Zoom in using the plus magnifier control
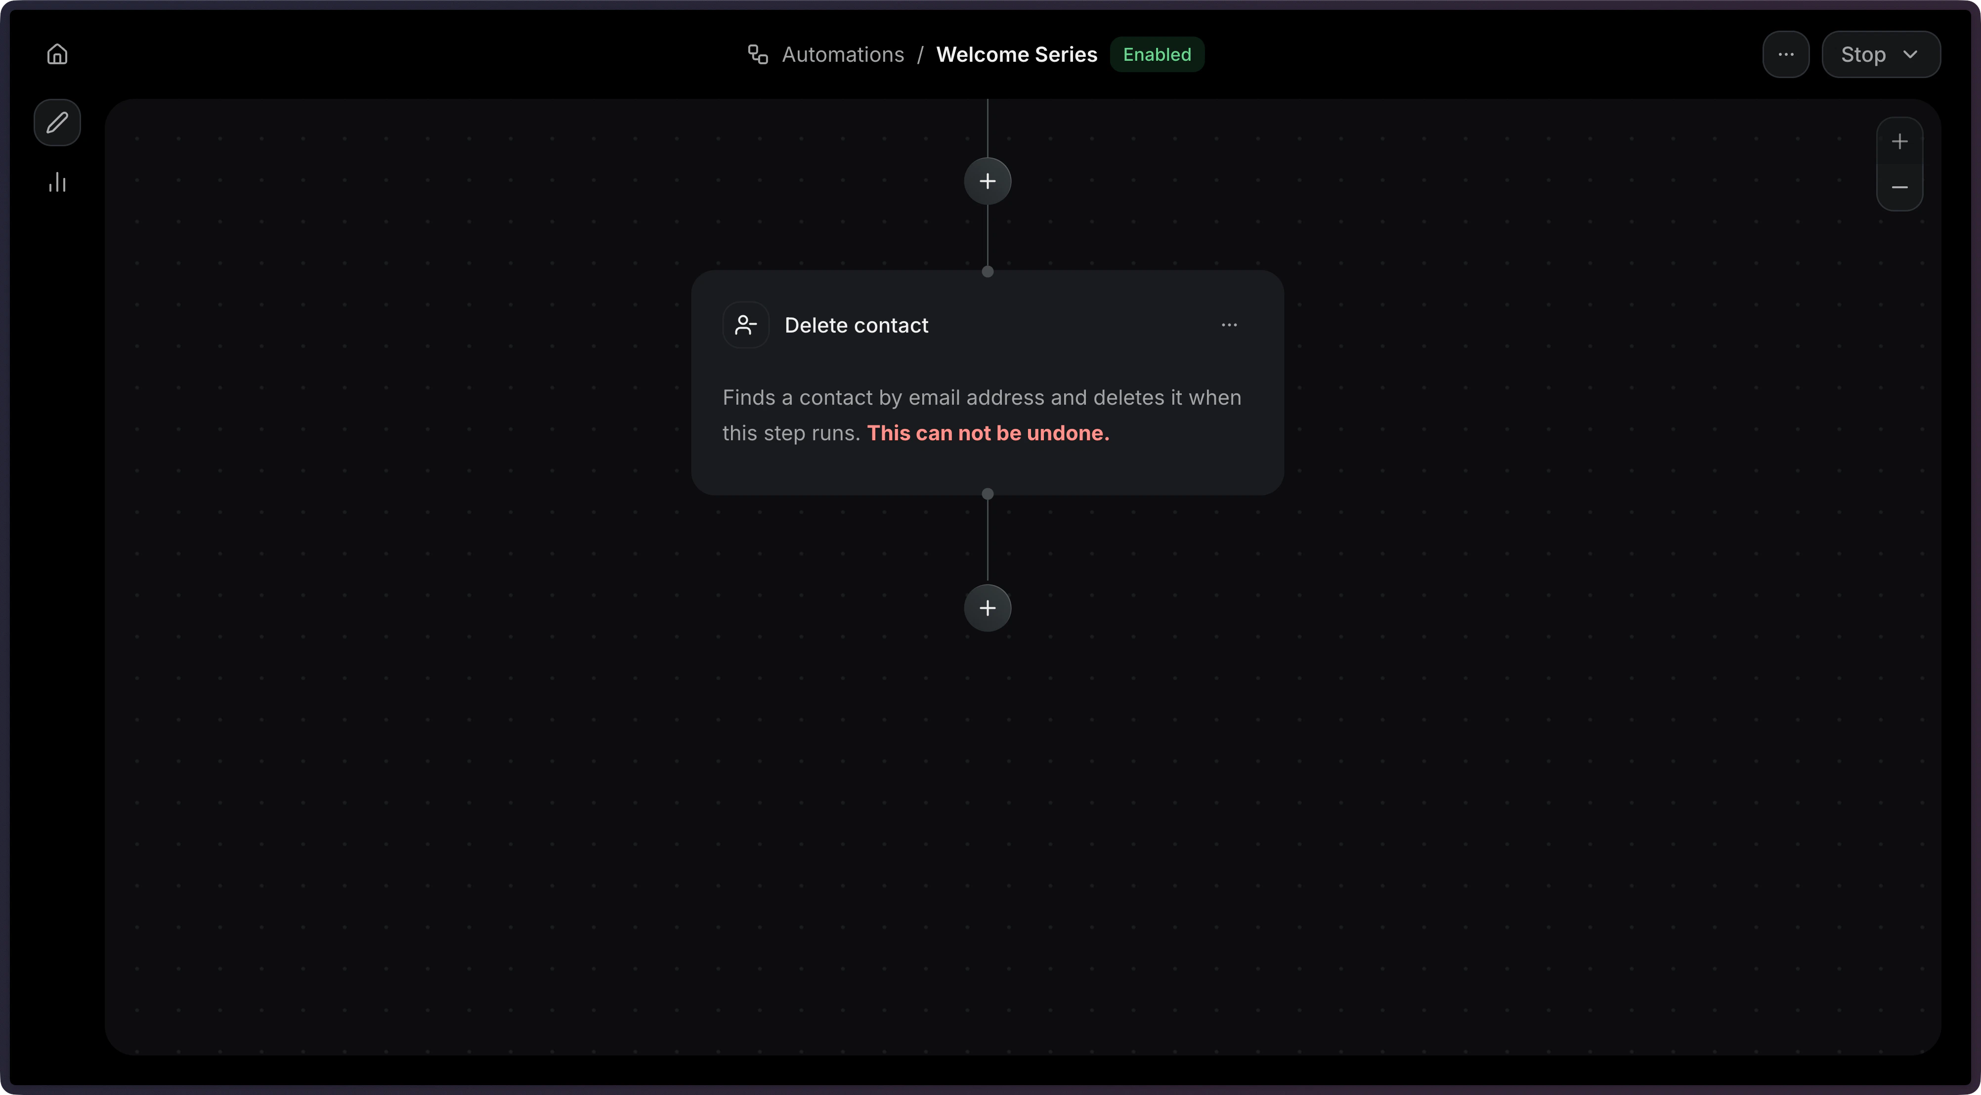This screenshot has height=1095, width=1981. pyautogui.click(x=1899, y=141)
